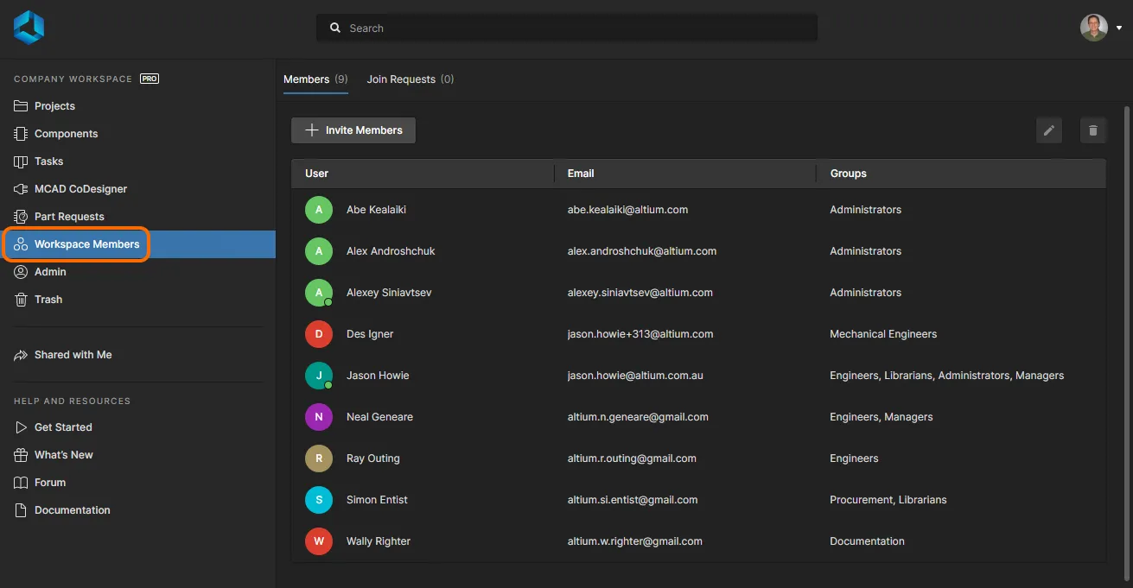
Task: Click the Components chip icon
Action: [22, 134]
